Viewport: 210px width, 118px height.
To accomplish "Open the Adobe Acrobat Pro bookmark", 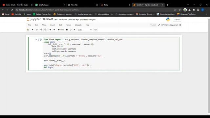I will click(x=166, y=14).
